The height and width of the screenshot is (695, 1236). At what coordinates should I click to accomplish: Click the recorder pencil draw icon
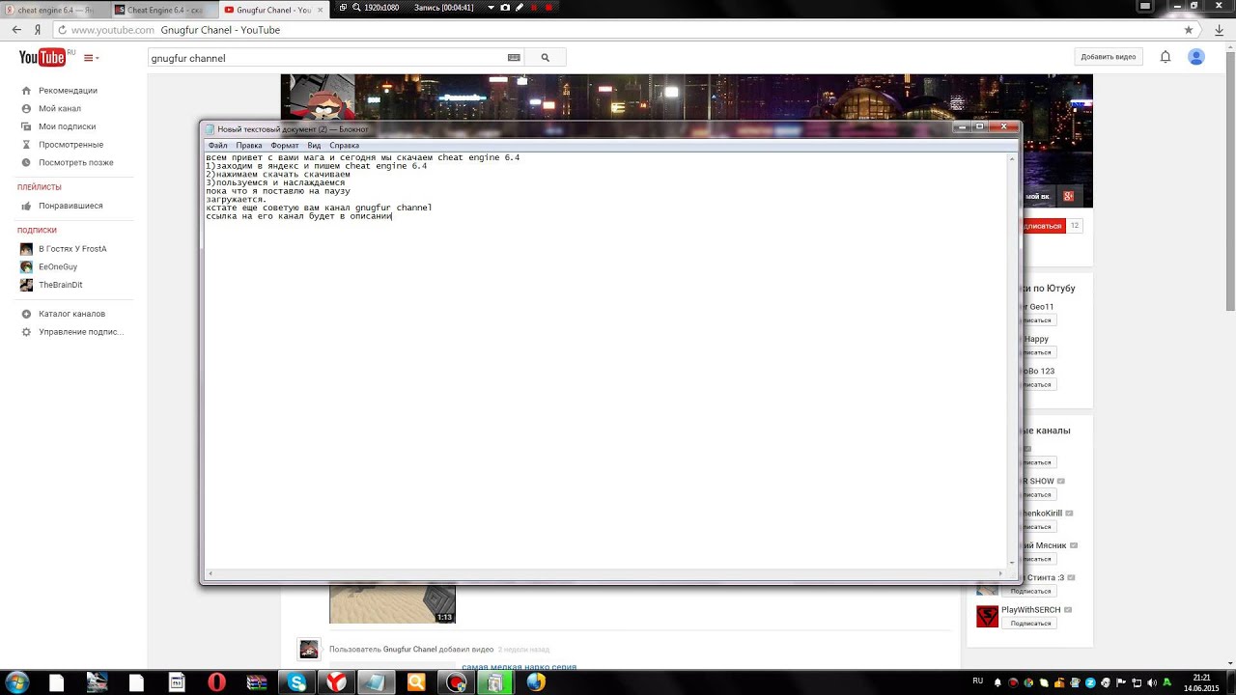[x=520, y=7]
